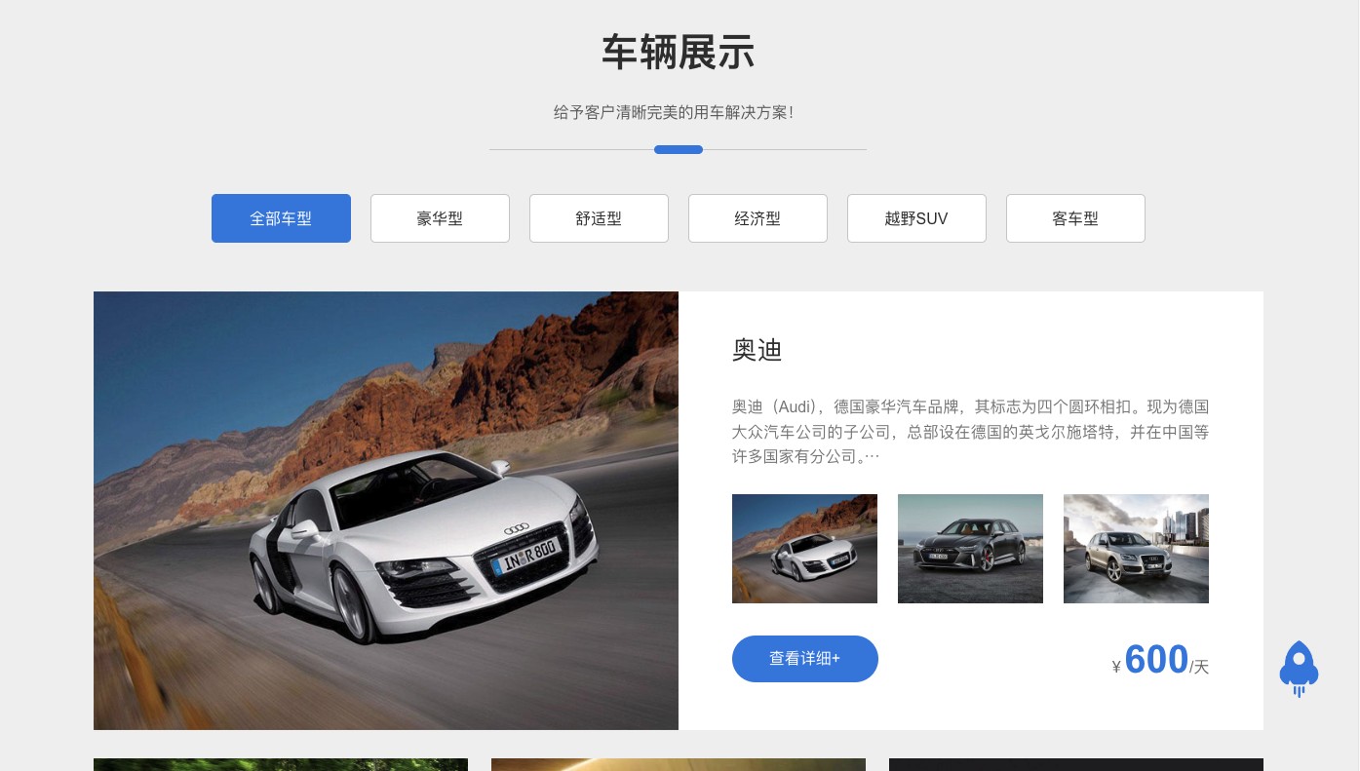
Task: Click the 车辆展示 section heading
Action: coord(679,52)
